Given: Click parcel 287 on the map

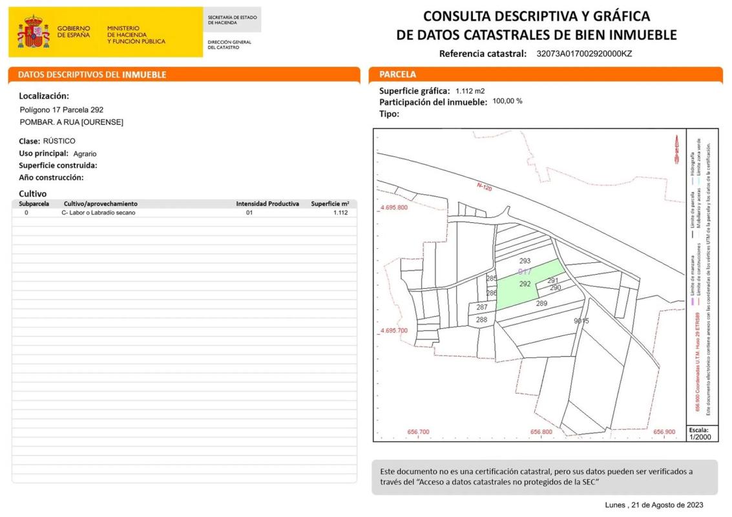Looking at the screenshot, I should (x=481, y=308).
